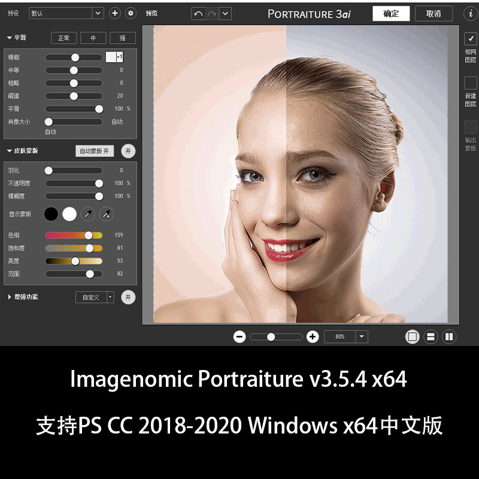The image size is (479, 479).
Task: Adjust the 色相 hue slider
Action: (x=87, y=235)
